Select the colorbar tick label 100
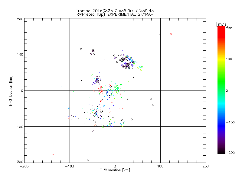The height and width of the screenshot is (181, 242). click(x=229, y=59)
